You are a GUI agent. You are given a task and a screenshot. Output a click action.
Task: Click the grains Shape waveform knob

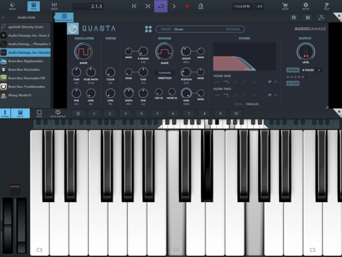click(x=164, y=52)
